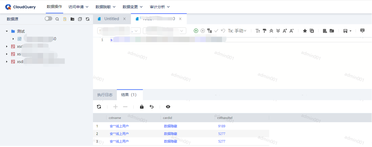Image resolution: width=372 pixels, height=147 pixels.
Task: Refresh the result grid
Action: click(x=99, y=107)
